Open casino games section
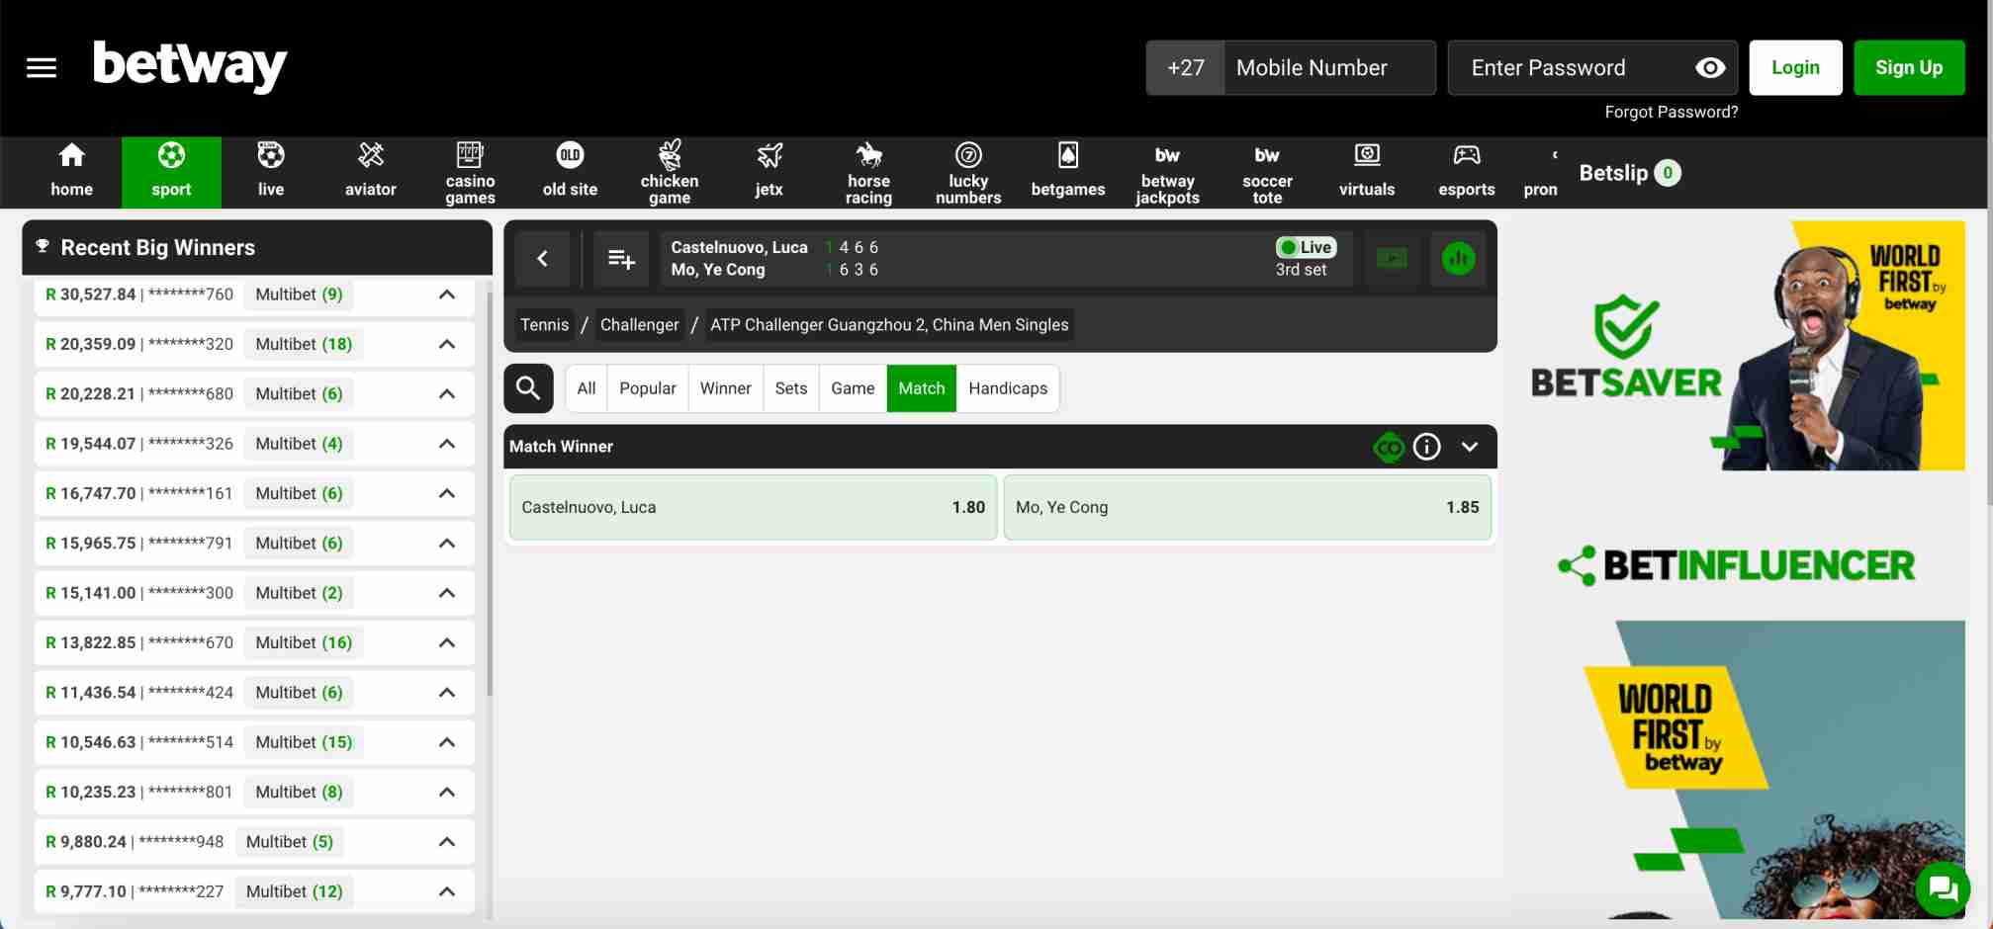1993x929 pixels. (x=470, y=172)
